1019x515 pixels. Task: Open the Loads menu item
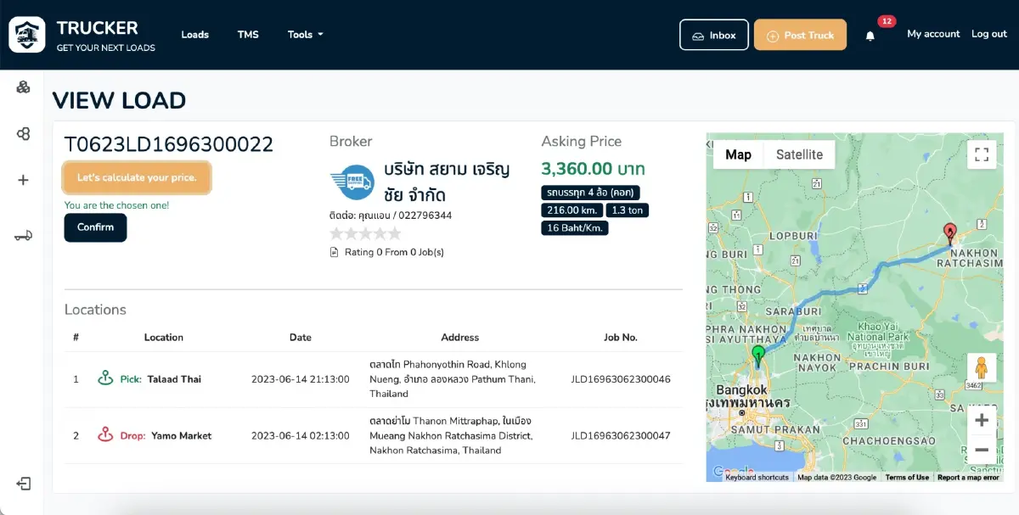point(195,35)
